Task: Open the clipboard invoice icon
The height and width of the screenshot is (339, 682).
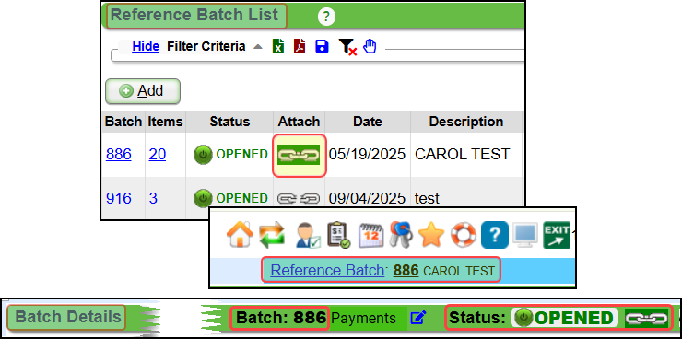Action: 339,235
